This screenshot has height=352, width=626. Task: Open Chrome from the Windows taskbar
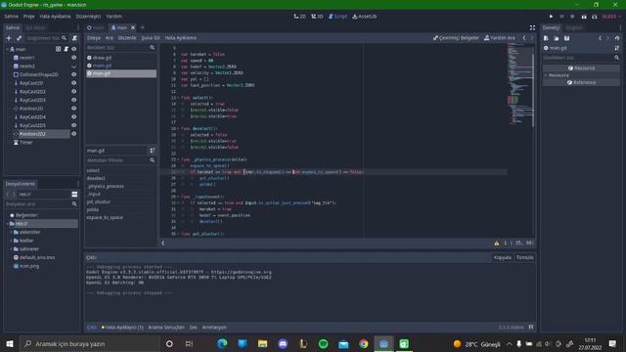[363, 343]
